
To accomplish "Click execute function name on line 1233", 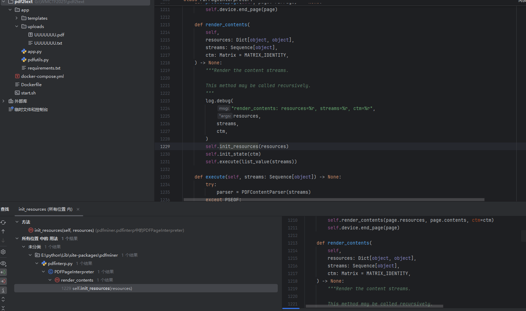I will tap(215, 177).
